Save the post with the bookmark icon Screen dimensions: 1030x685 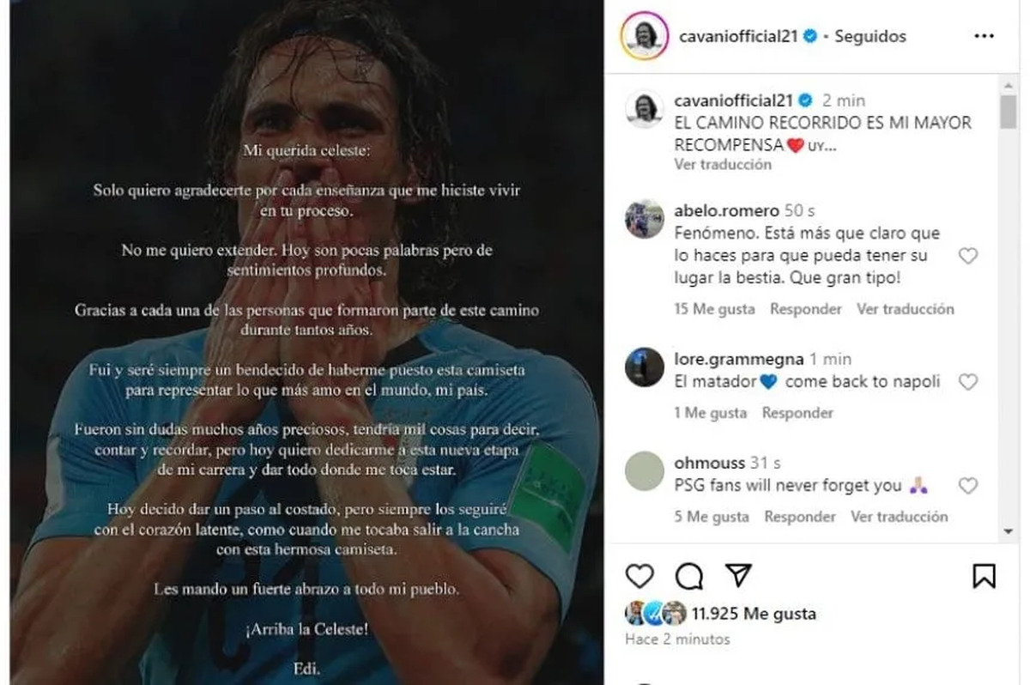click(x=985, y=576)
